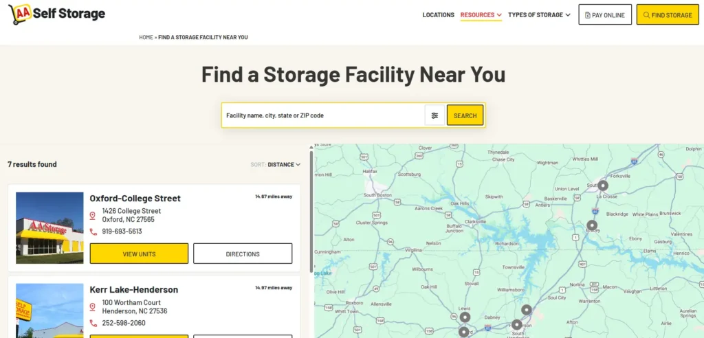The height and width of the screenshot is (338, 704).
Task: Click address 1426 College Street
Action: point(131,216)
